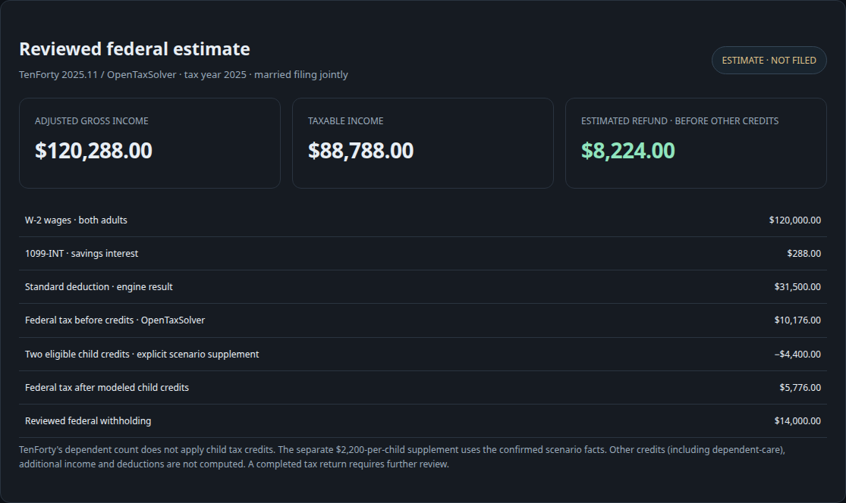This screenshot has height=503, width=846.
Task: Click the ESTIMATE · NOT FILED badge
Action: 769,61
